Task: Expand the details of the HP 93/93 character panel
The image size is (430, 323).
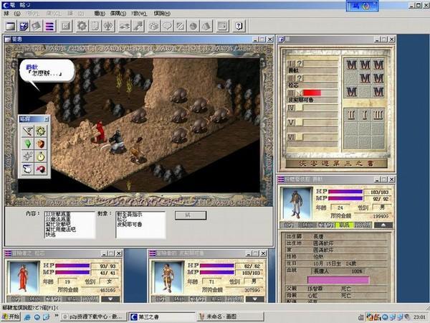Action: click(110, 299)
